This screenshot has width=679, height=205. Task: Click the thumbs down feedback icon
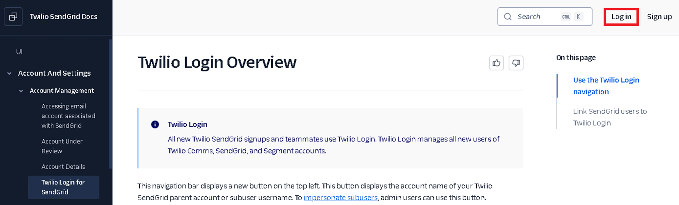(516, 63)
